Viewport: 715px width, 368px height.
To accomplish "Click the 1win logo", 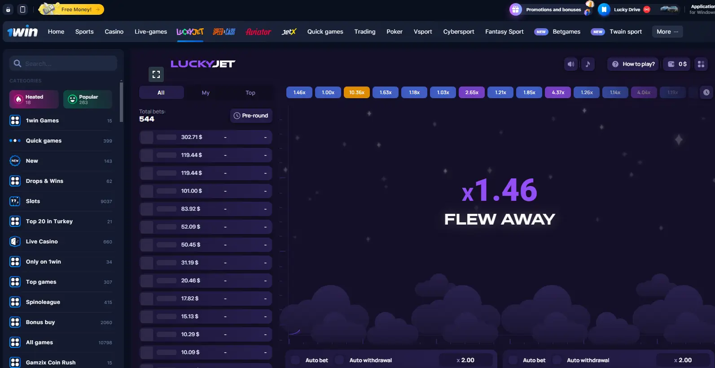I will coord(22,31).
